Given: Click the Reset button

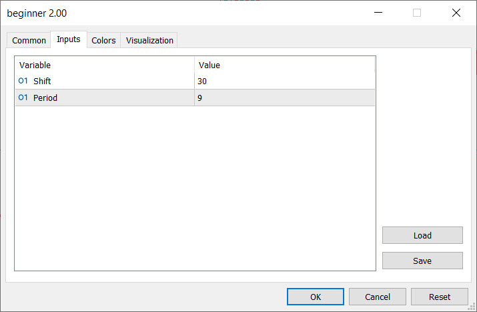Looking at the screenshot, I should click(x=440, y=297).
